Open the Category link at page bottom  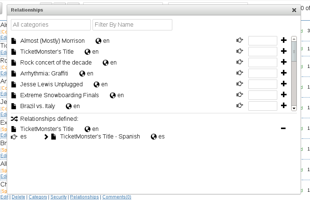coord(38,197)
